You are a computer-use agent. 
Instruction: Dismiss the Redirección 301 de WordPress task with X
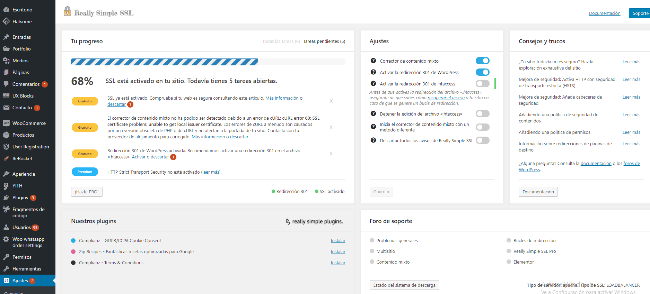click(x=331, y=154)
